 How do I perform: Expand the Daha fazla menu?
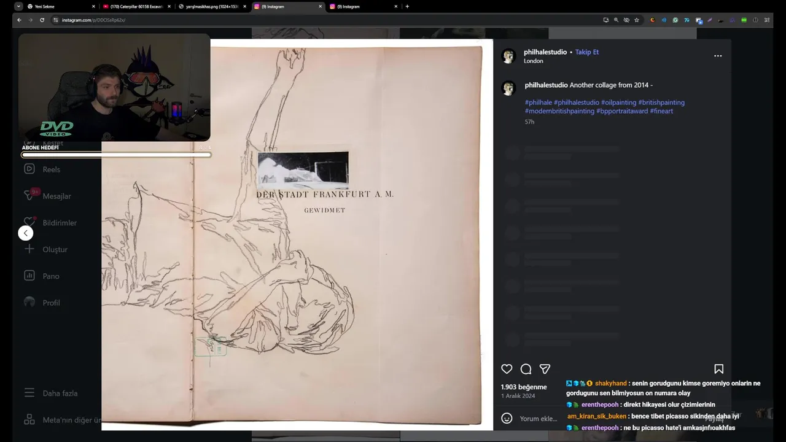point(51,393)
